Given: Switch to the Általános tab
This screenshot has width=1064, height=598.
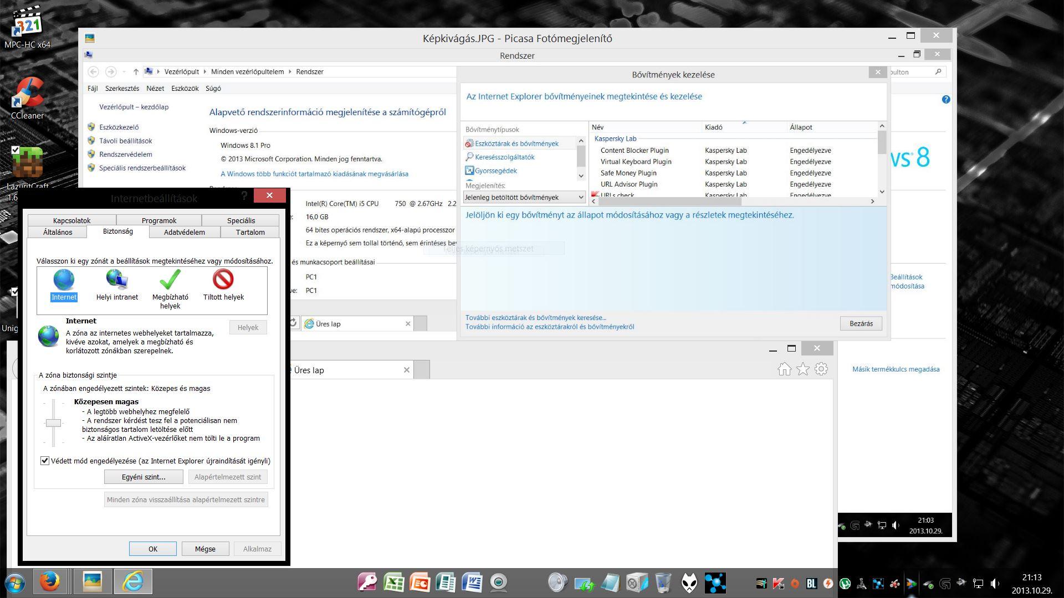Looking at the screenshot, I should coord(58,232).
